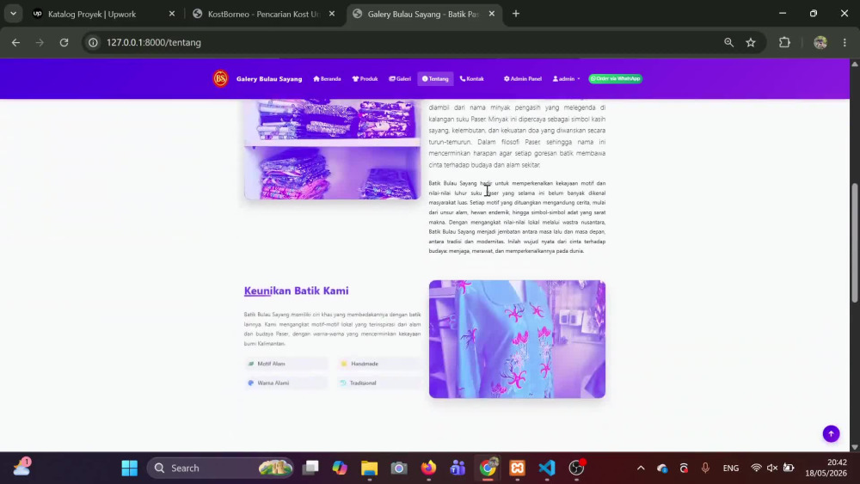Close the Katalog Proyek Upwork tab
This screenshot has height=484, width=860.
[x=172, y=14]
